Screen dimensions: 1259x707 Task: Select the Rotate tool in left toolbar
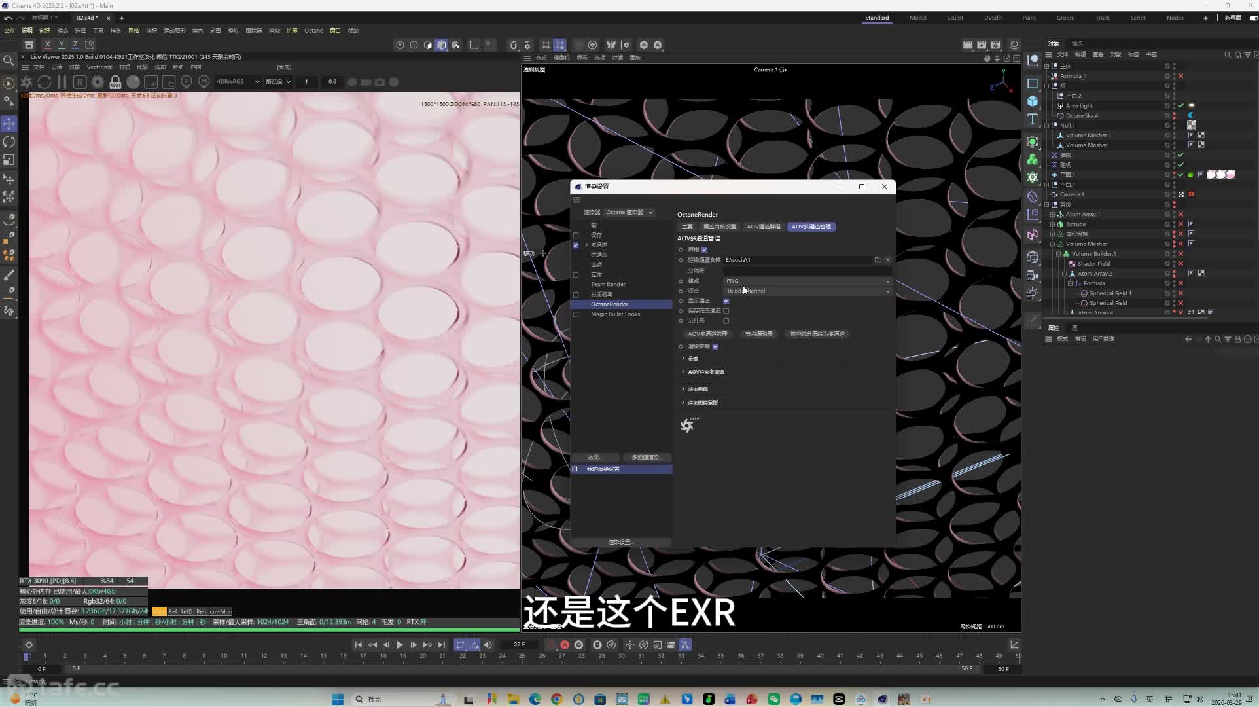click(9, 141)
